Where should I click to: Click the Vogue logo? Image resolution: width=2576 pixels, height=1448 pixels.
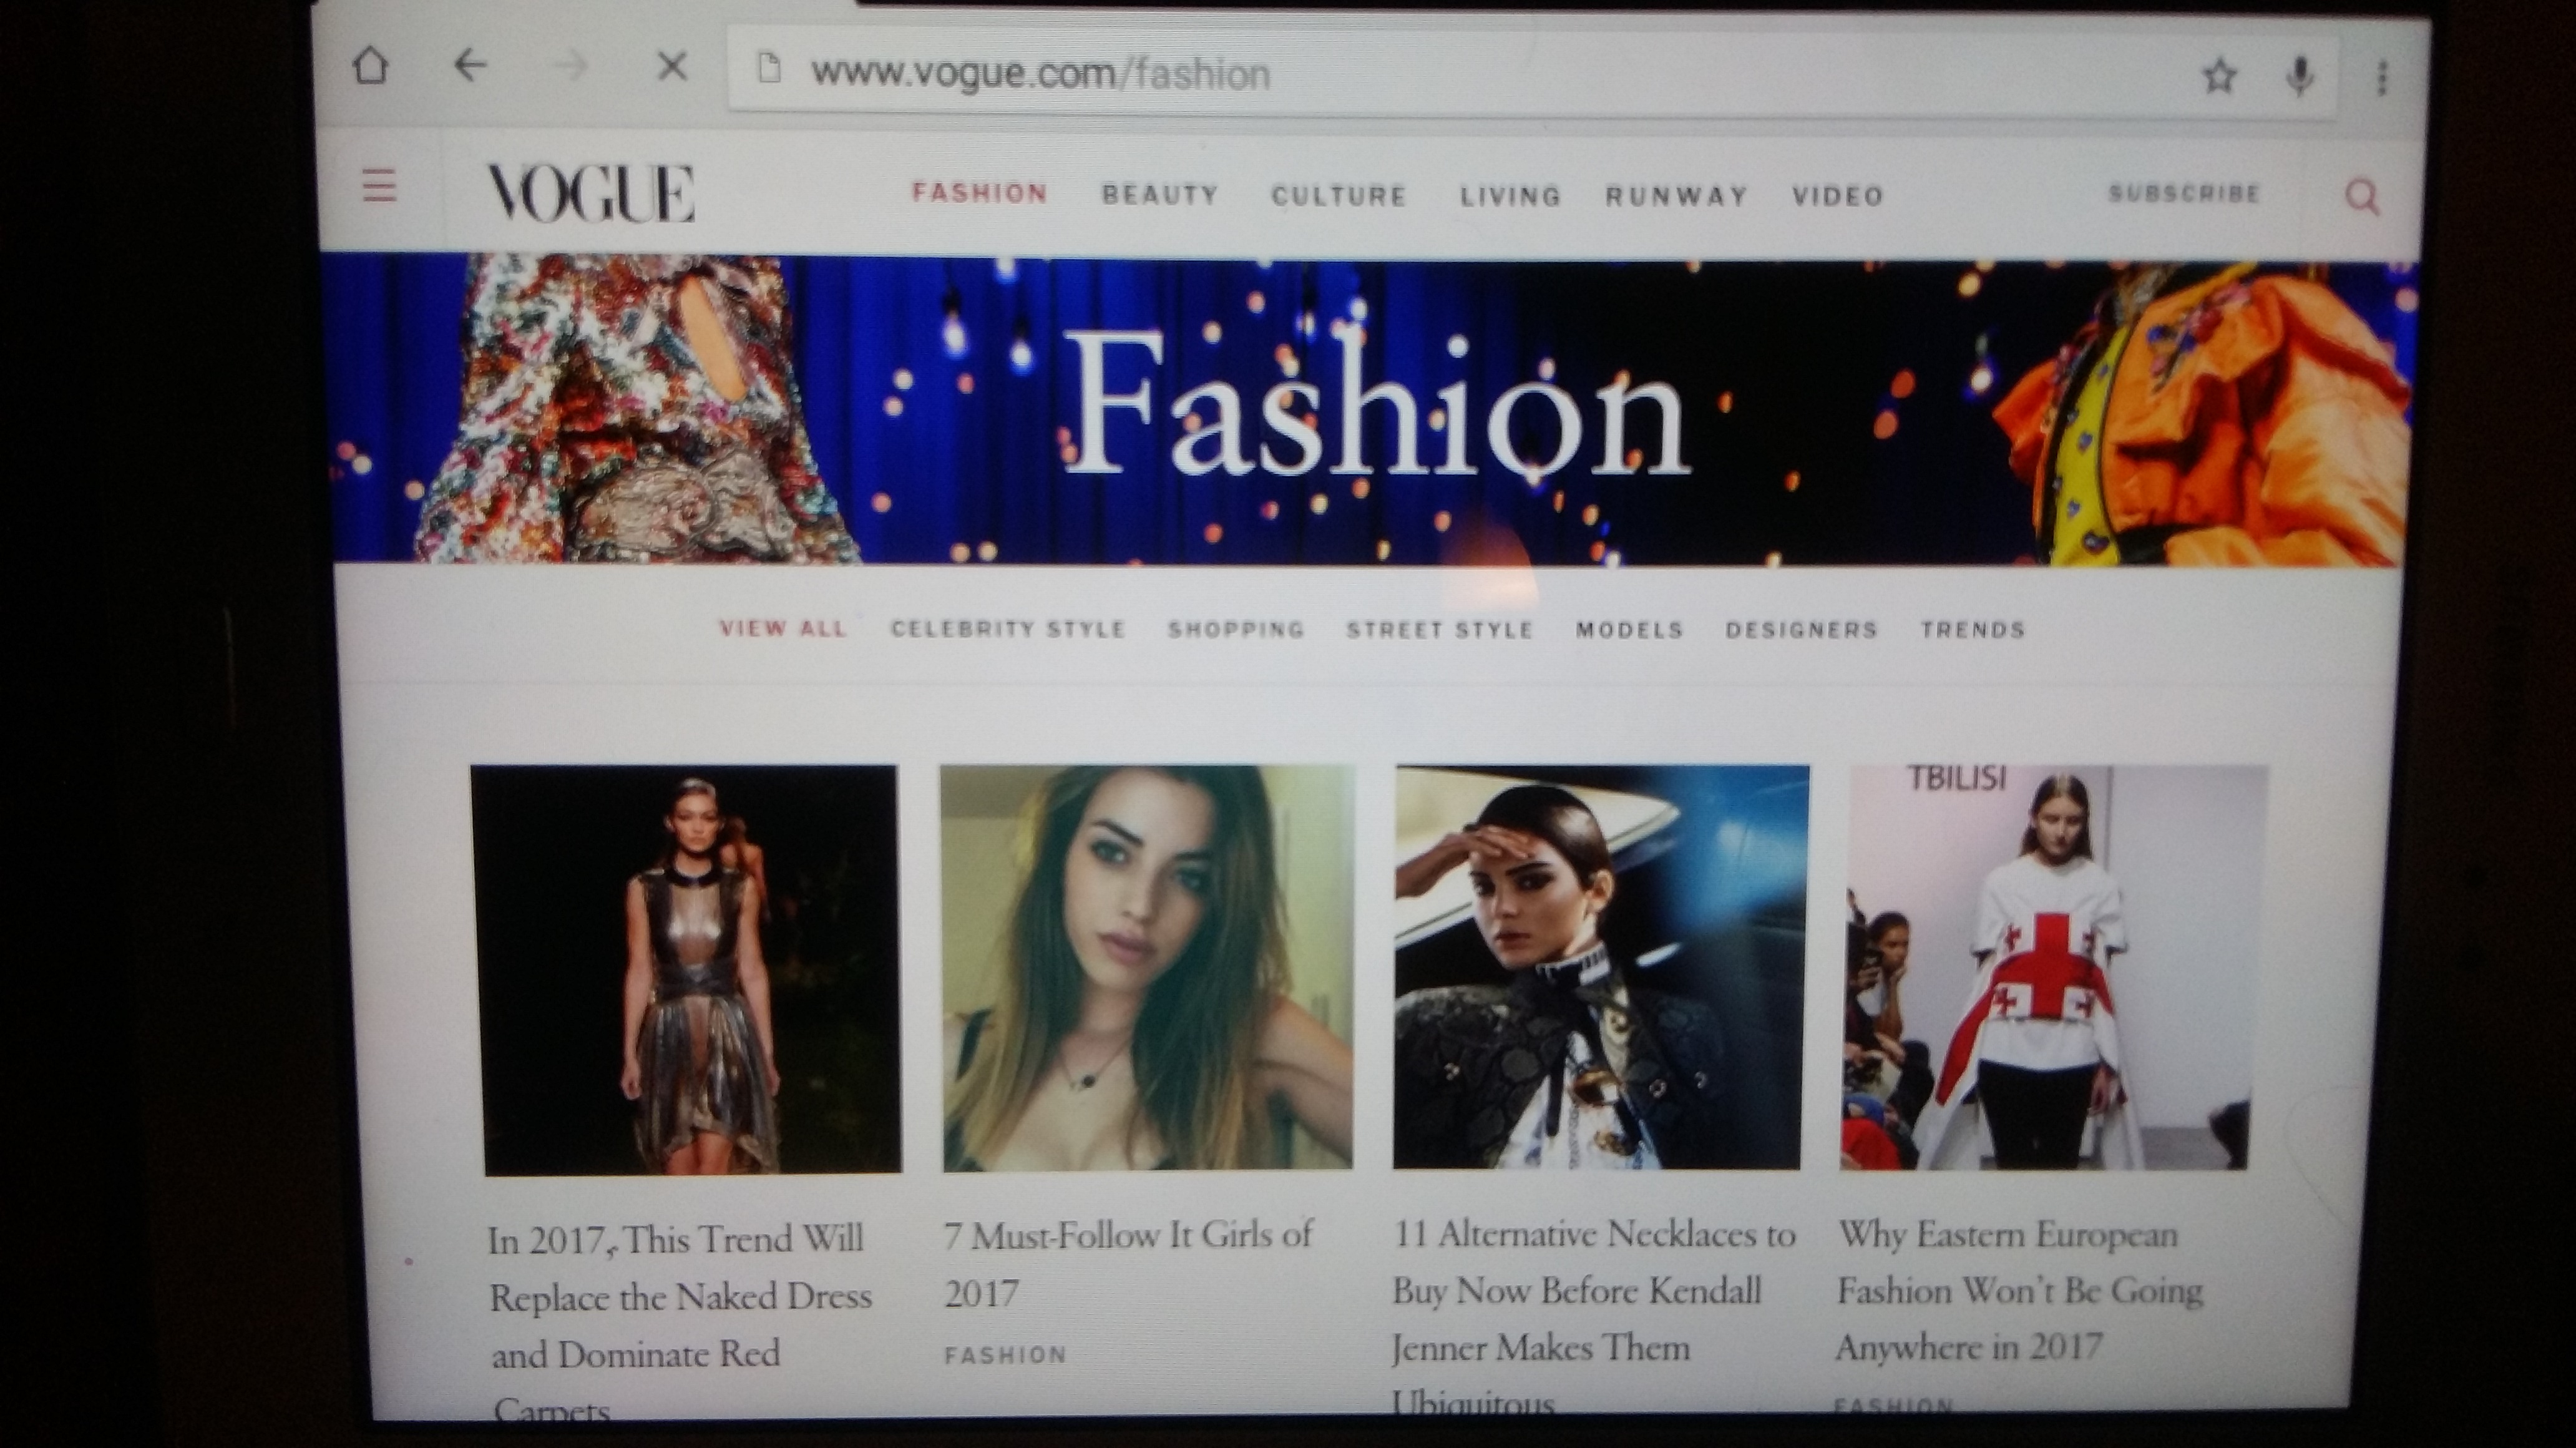[x=590, y=193]
